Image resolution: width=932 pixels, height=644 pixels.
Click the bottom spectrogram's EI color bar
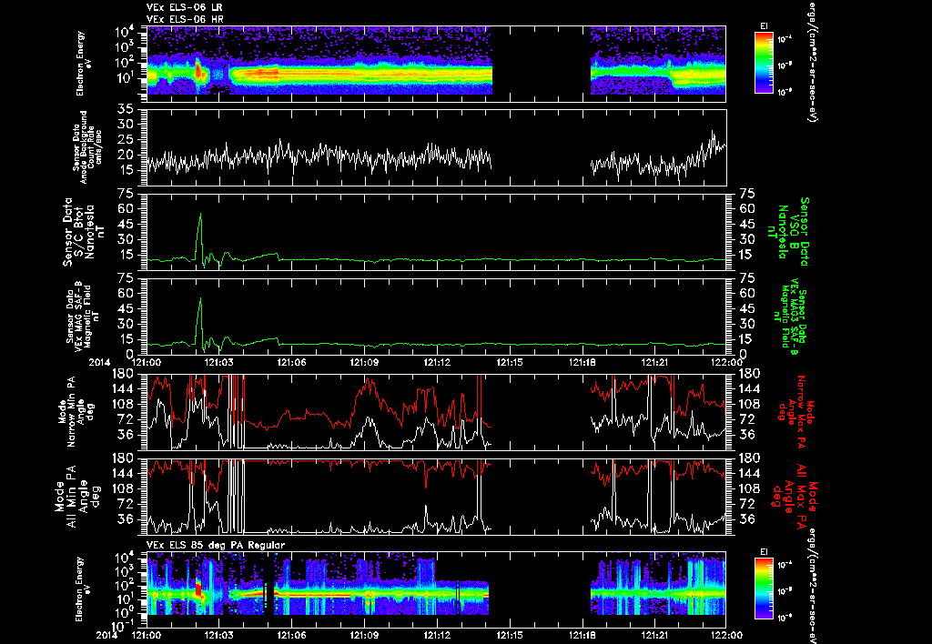764,589
